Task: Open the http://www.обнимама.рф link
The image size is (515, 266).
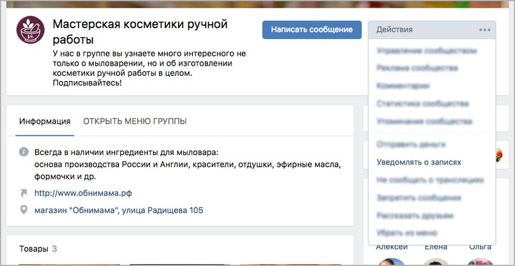Action: tap(83, 193)
